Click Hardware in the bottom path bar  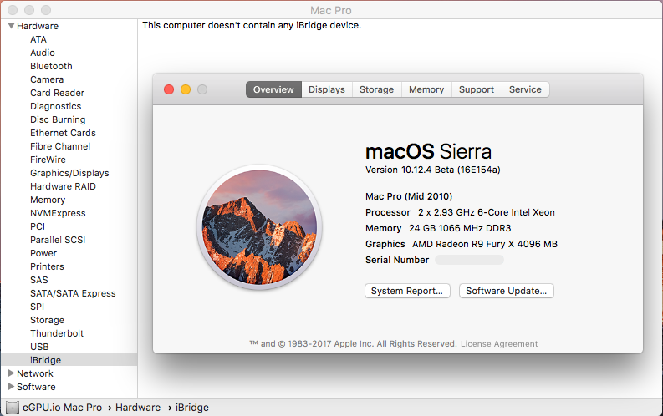click(138, 408)
